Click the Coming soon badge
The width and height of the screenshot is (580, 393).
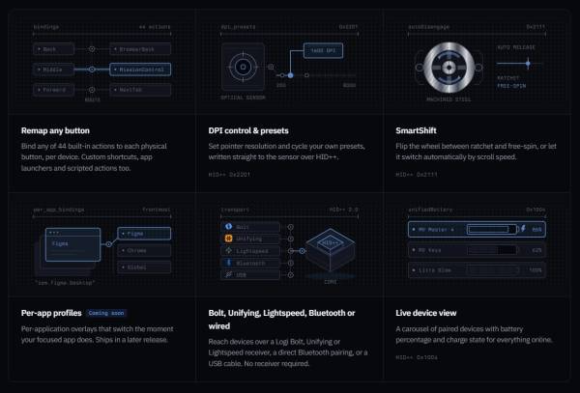[x=106, y=313]
